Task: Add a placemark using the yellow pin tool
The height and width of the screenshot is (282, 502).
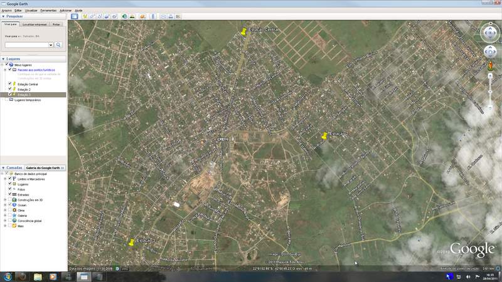Action: (x=85, y=16)
